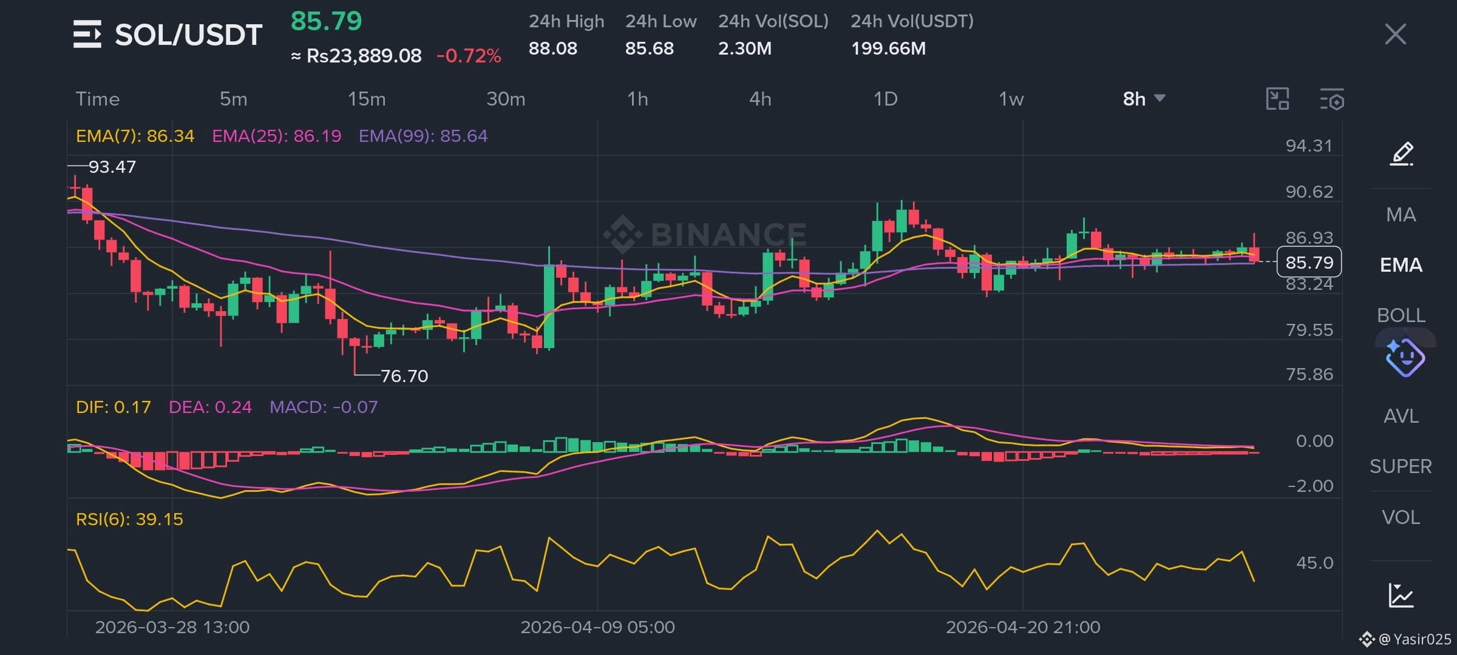Toggle the EMA indicator
1457x655 pixels.
click(x=1401, y=265)
